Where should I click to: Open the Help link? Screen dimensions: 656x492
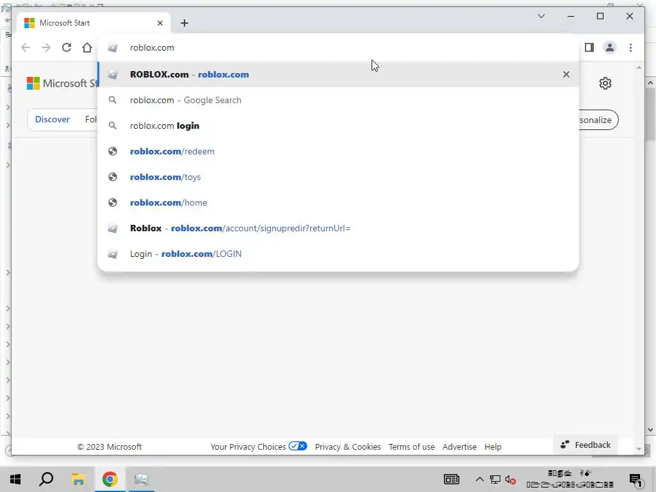point(493,447)
